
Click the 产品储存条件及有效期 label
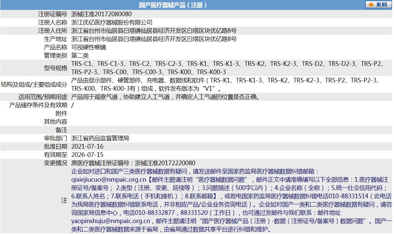click(x=38, y=105)
